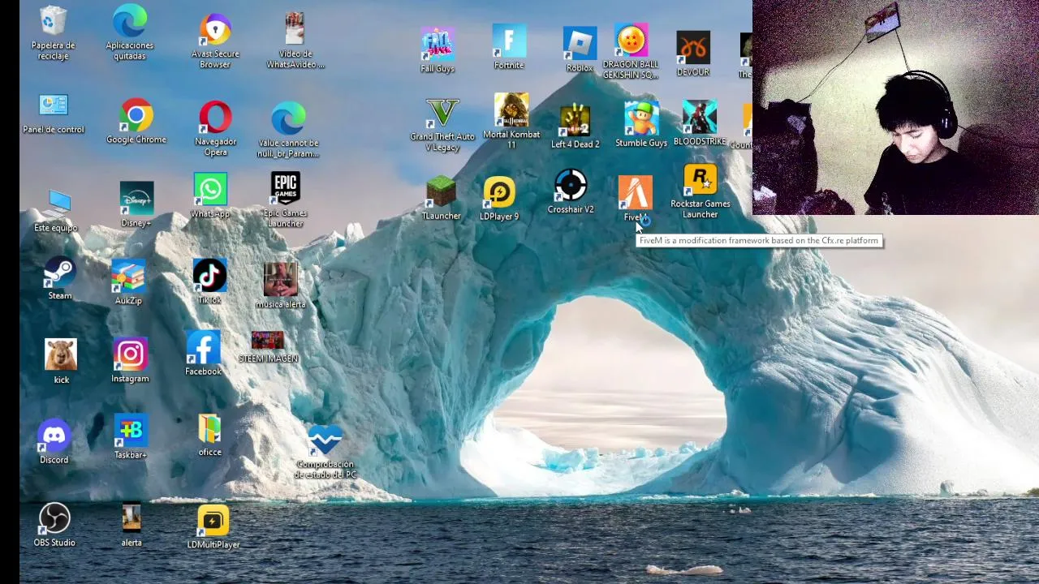Open musica alerta file
The width and height of the screenshot is (1039, 584).
(280, 286)
